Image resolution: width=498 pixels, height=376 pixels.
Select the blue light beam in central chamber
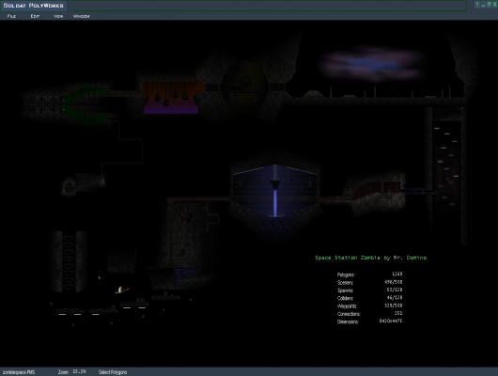point(275,202)
